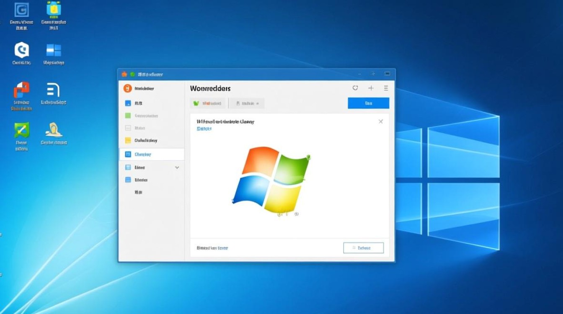Image resolution: width=563 pixels, height=314 pixels.
Task: Click the Exchange button at bottom right
Action: [364, 247]
